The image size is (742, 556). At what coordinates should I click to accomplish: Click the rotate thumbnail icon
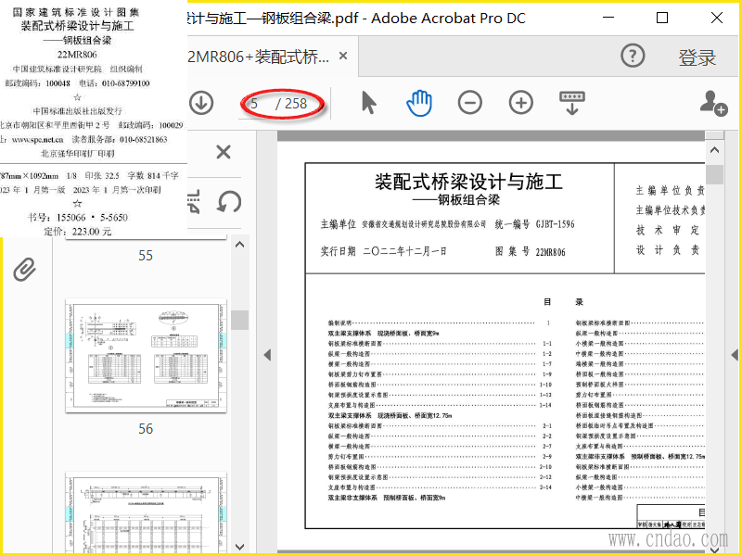(x=229, y=202)
